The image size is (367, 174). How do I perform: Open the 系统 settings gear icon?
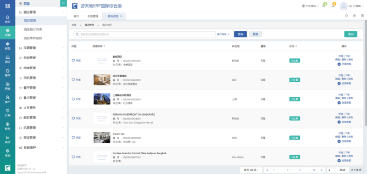click(7, 153)
